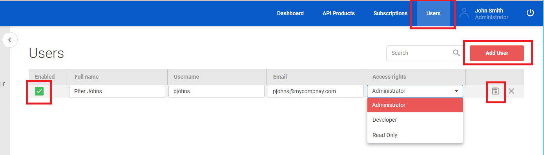Click the power logout icon
544x155 pixels.
tap(530, 13)
